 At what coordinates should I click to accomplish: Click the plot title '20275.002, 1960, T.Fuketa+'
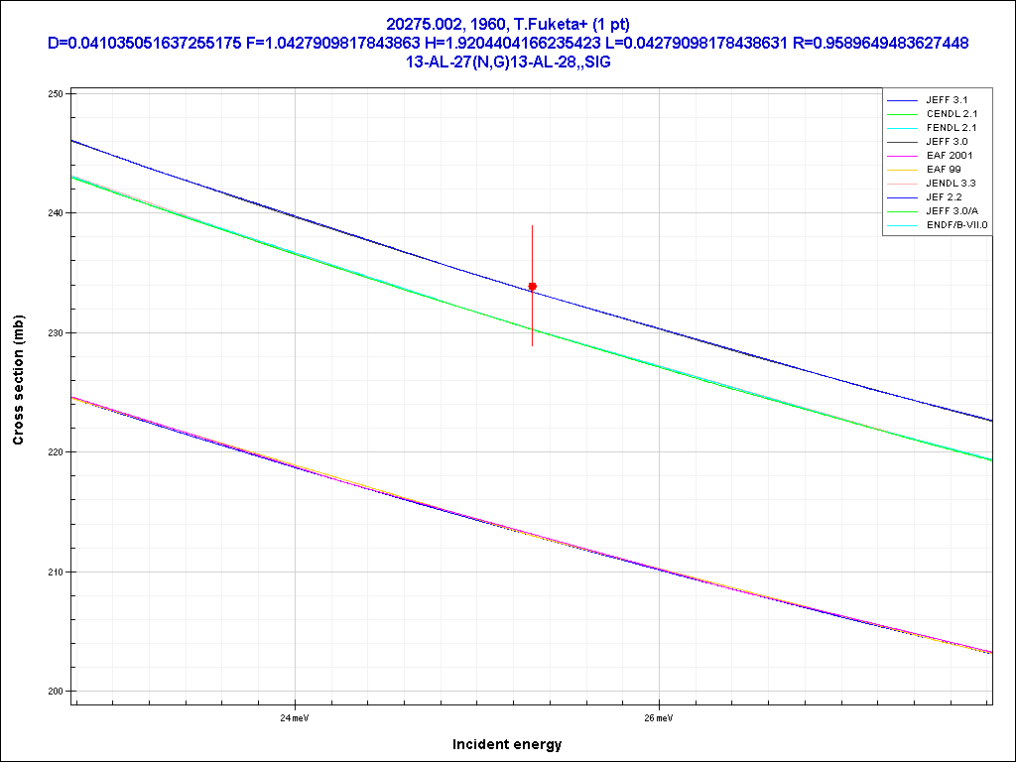tap(507, 24)
